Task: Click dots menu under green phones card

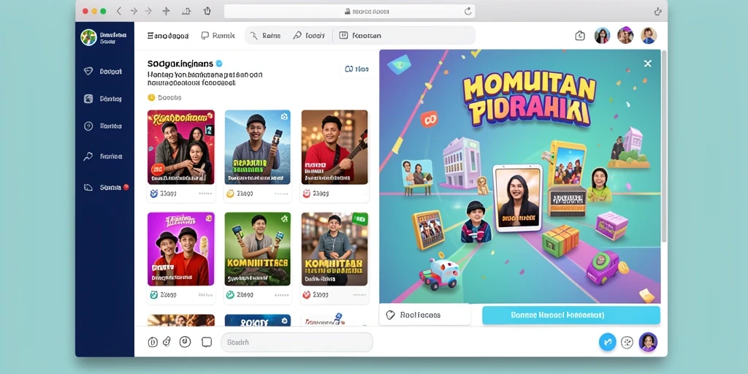Action: click(x=281, y=295)
